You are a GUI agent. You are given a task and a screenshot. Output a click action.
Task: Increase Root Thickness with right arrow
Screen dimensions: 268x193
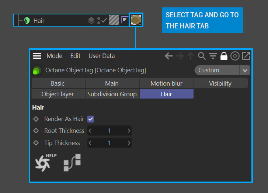point(129,131)
